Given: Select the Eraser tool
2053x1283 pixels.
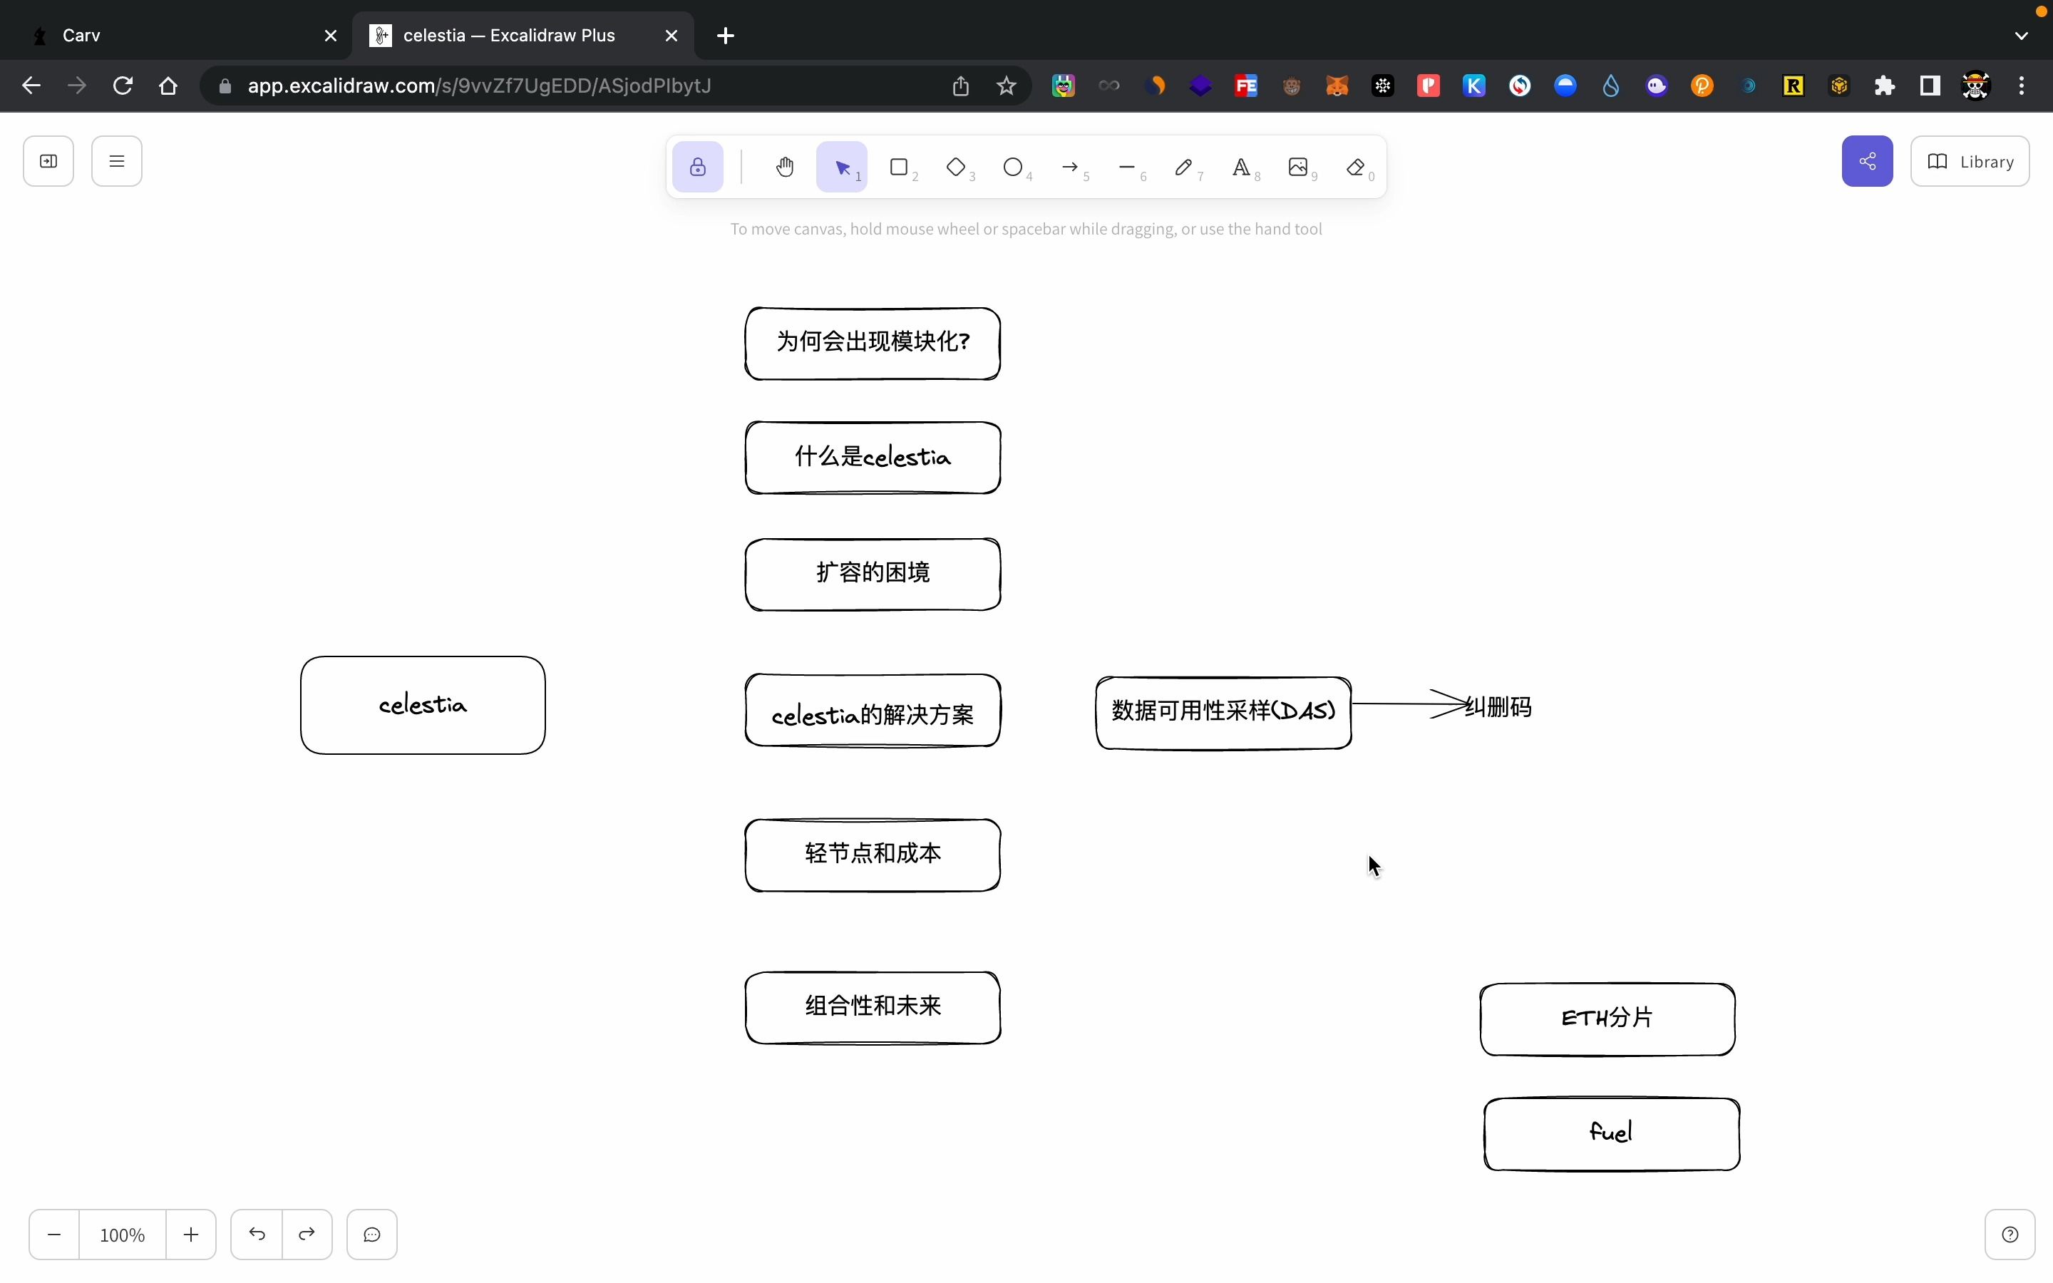Looking at the screenshot, I should point(1356,166).
